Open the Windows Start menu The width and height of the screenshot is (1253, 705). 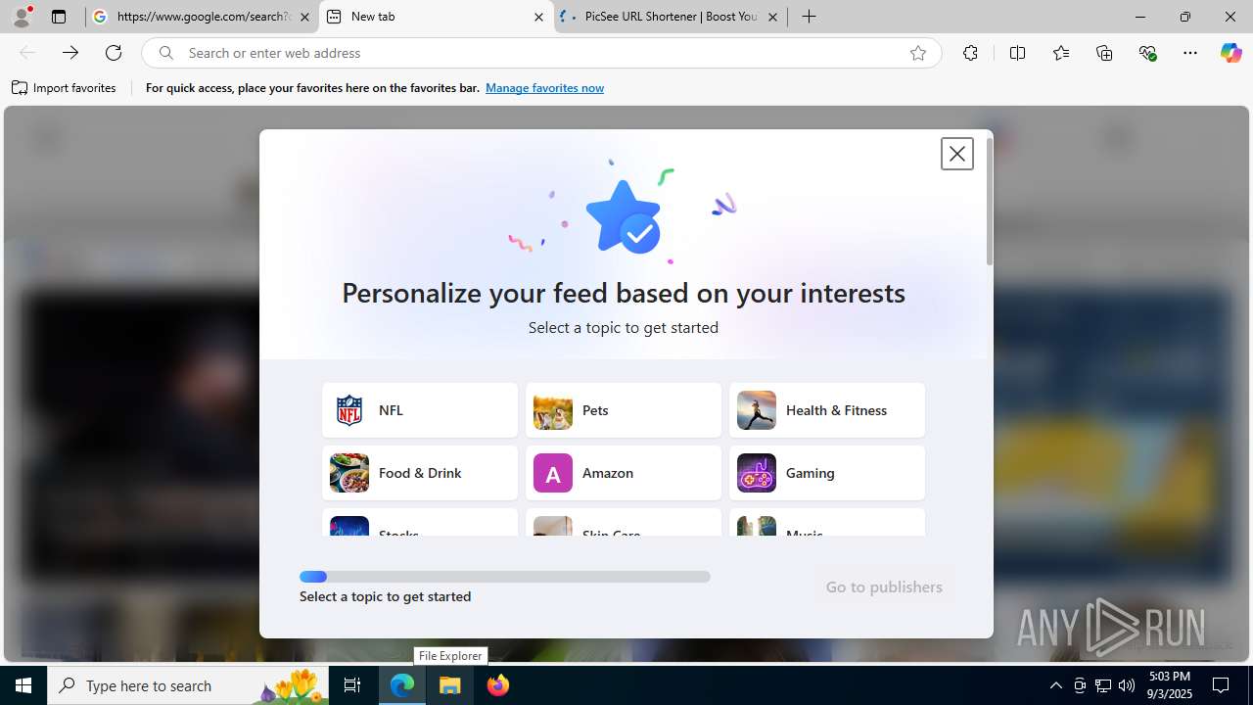pos(23,685)
